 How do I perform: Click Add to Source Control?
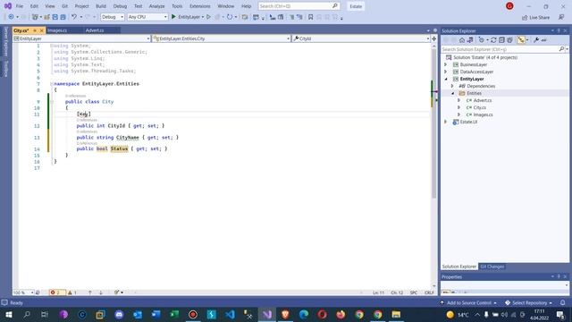point(468,302)
